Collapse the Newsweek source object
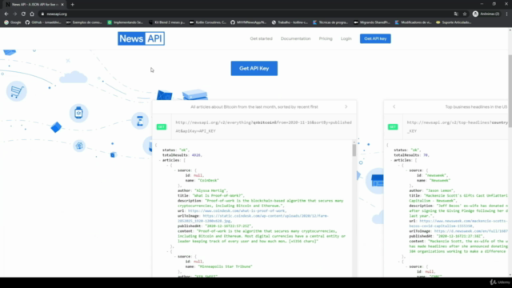 click(x=406, y=170)
